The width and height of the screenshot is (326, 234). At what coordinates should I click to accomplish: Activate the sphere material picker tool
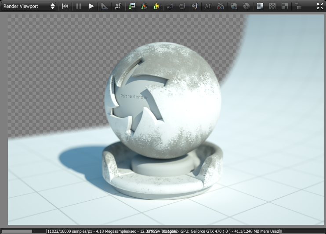(x=182, y=6)
